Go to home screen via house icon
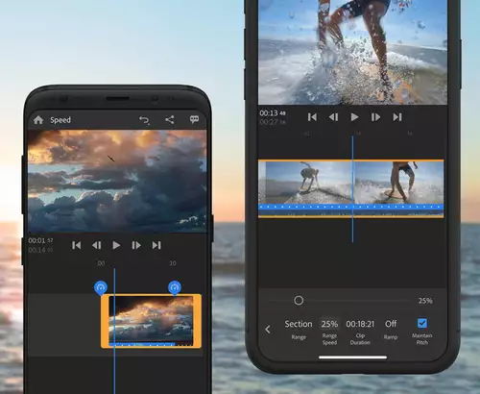This screenshot has width=480, height=394. [38, 120]
